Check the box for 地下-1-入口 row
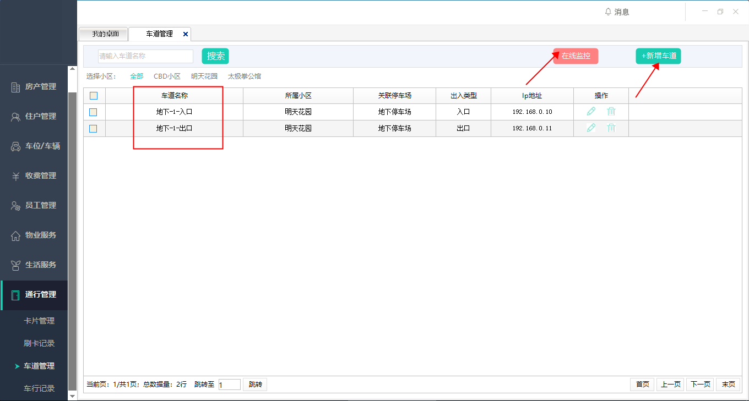 [94, 112]
